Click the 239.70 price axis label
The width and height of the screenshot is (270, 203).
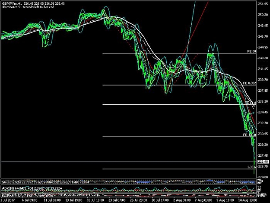263,80
